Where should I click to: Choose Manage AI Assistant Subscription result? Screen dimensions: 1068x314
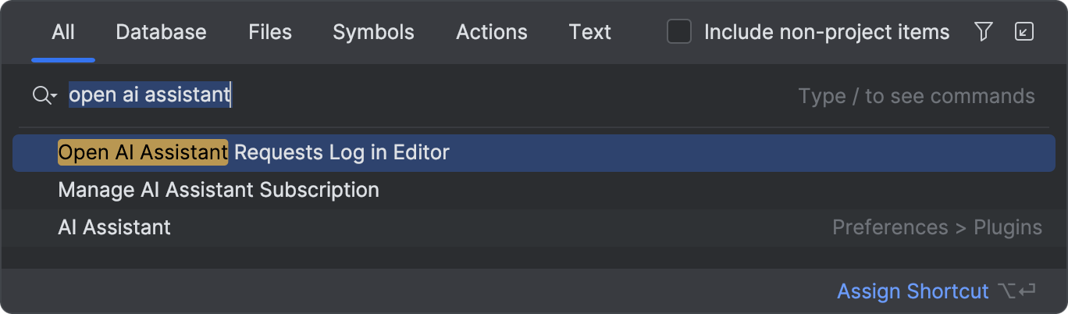pos(533,190)
